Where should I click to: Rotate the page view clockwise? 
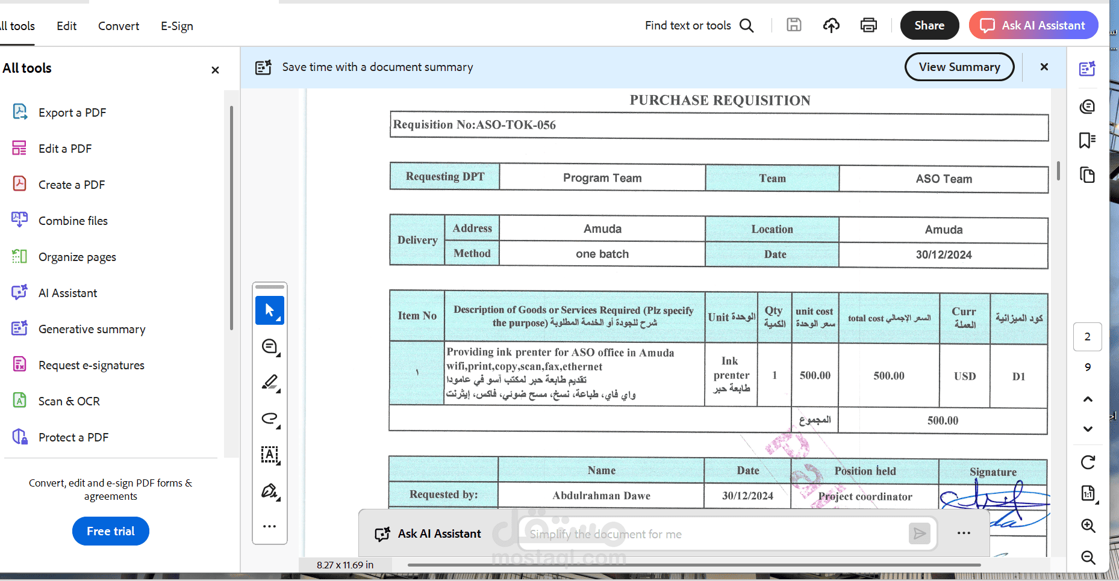[x=1088, y=462]
